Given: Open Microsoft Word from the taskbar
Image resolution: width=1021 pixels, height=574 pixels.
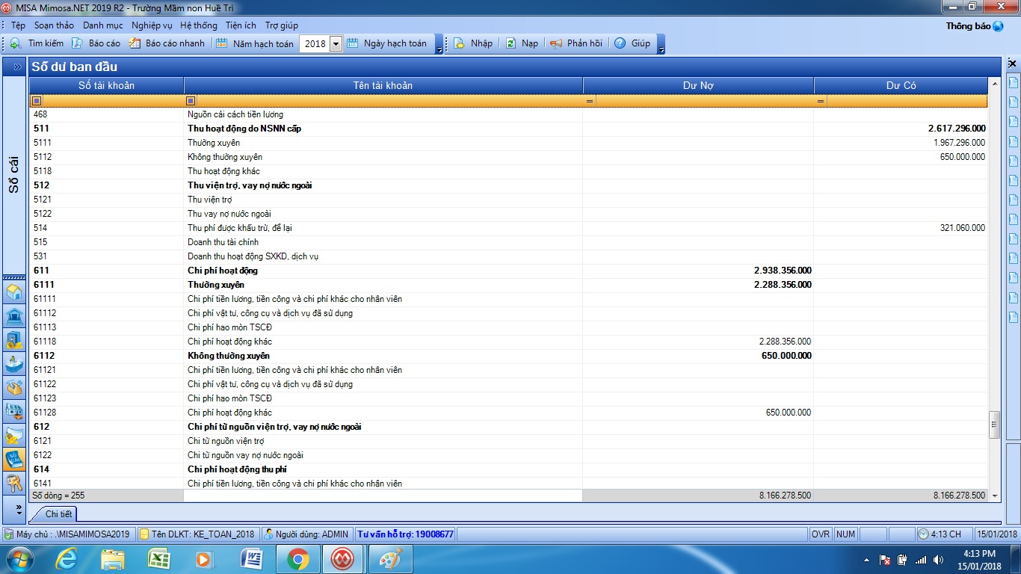Looking at the screenshot, I should 251,559.
